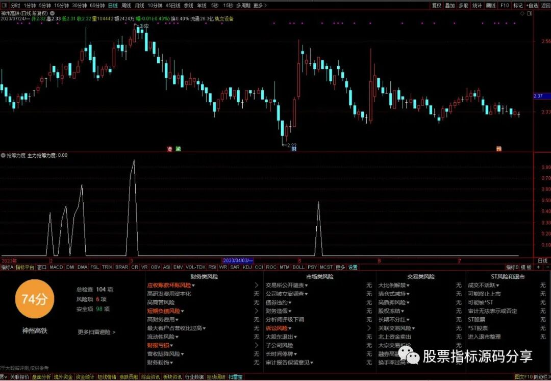This screenshot has height=381, width=551.
Task: Click the round icon beside 神州高铁 chart title
Action: point(53,13)
